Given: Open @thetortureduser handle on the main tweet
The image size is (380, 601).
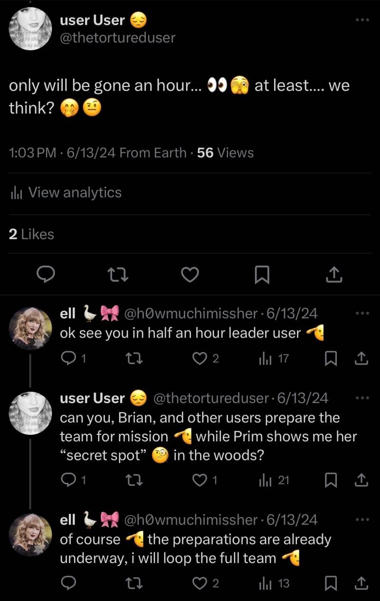Looking at the screenshot, I should pos(117,37).
